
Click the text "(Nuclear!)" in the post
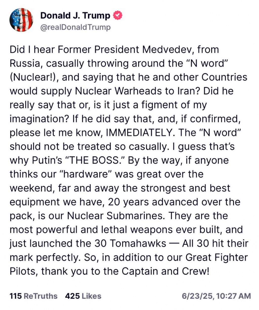coord(34,77)
